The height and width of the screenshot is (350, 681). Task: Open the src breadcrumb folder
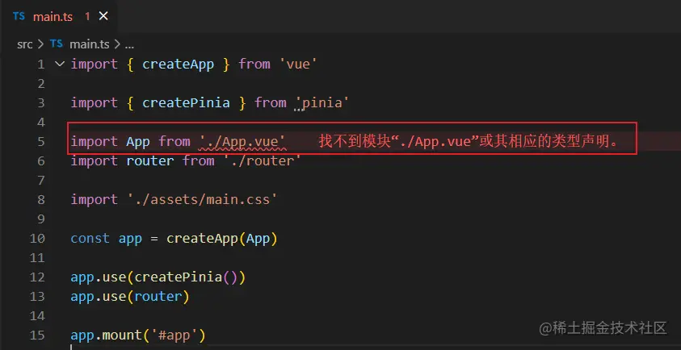tap(25, 44)
